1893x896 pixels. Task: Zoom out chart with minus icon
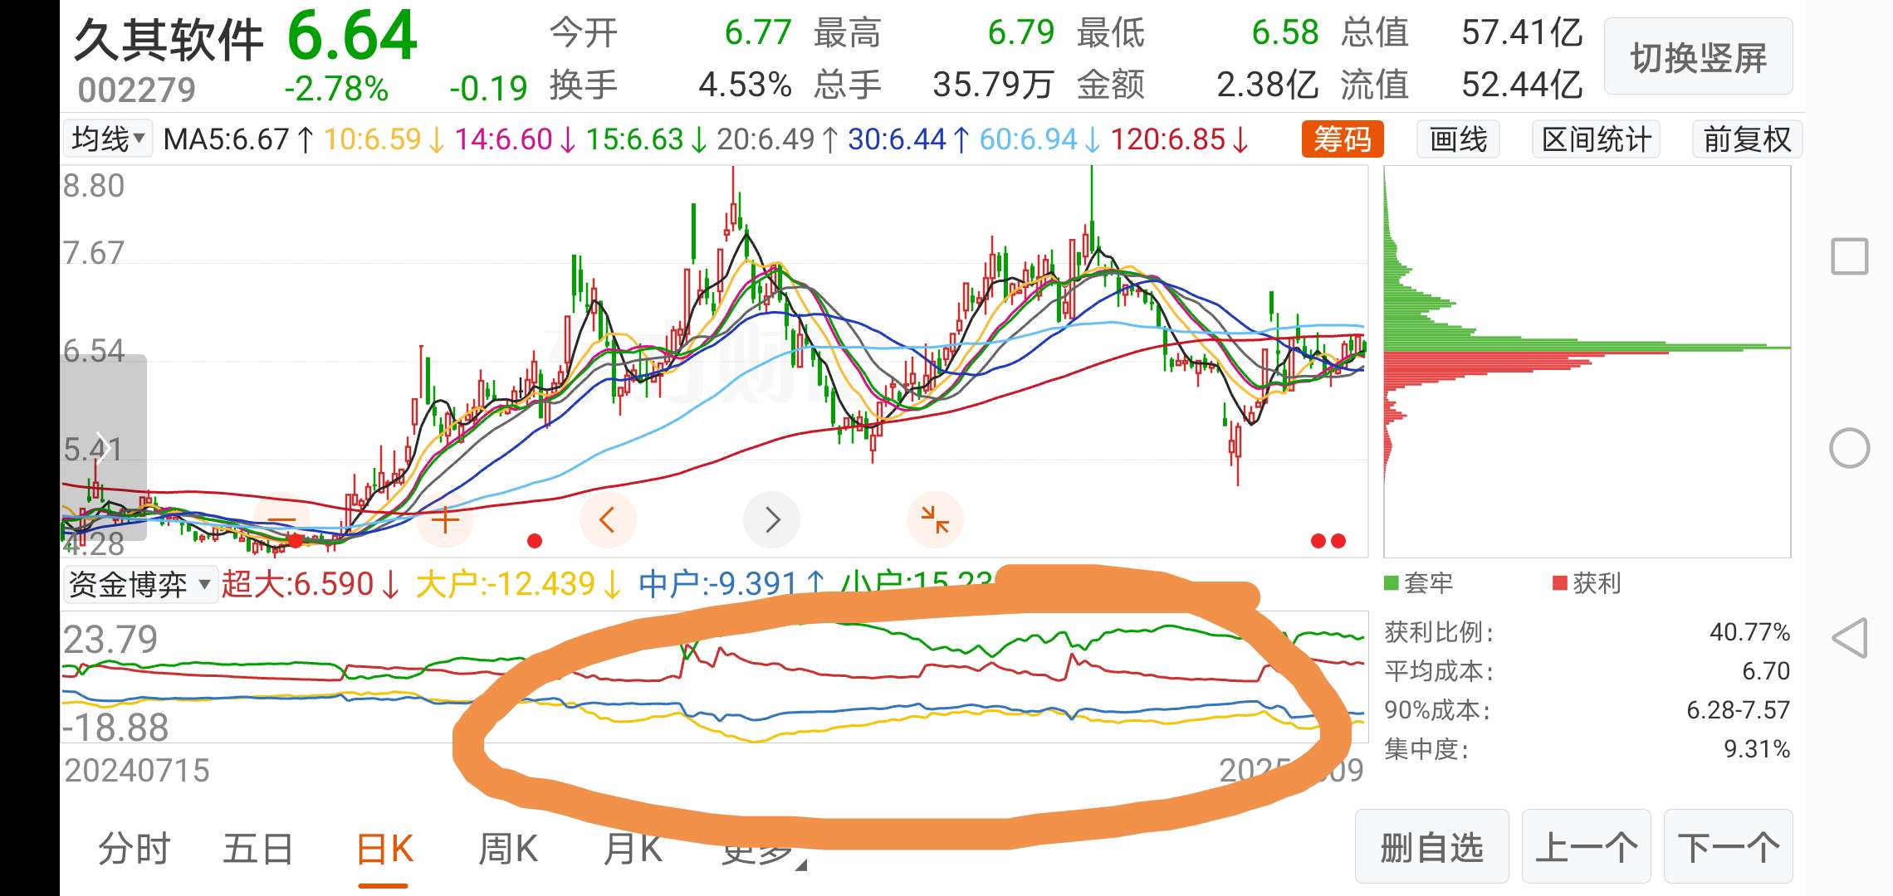pos(281,520)
